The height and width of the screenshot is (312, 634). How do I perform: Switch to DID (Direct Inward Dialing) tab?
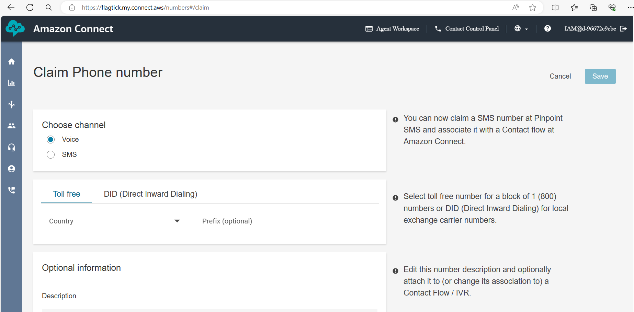click(x=150, y=194)
